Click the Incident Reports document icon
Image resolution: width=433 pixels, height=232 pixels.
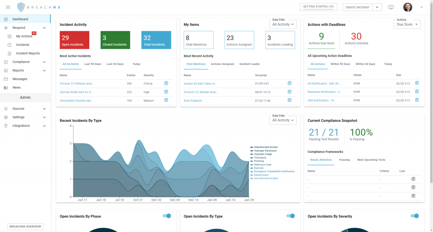tap(9, 54)
